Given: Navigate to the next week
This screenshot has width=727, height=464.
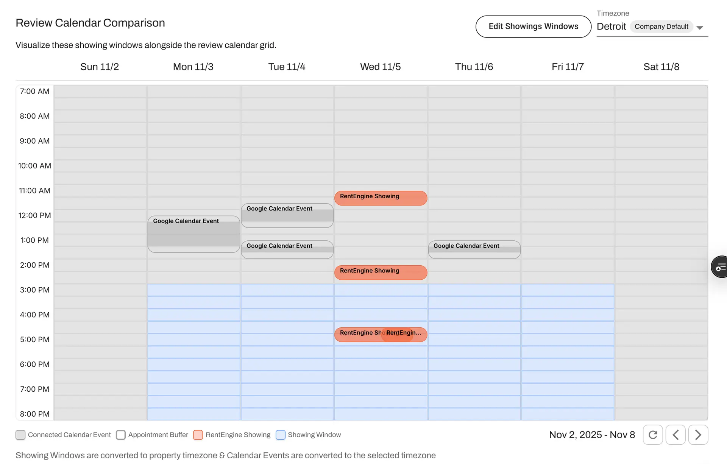Looking at the screenshot, I should 698,434.
